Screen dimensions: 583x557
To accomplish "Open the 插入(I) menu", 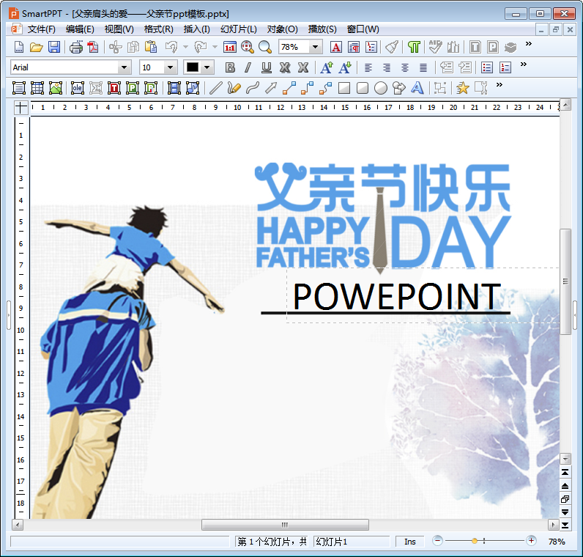I will click(196, 29).
